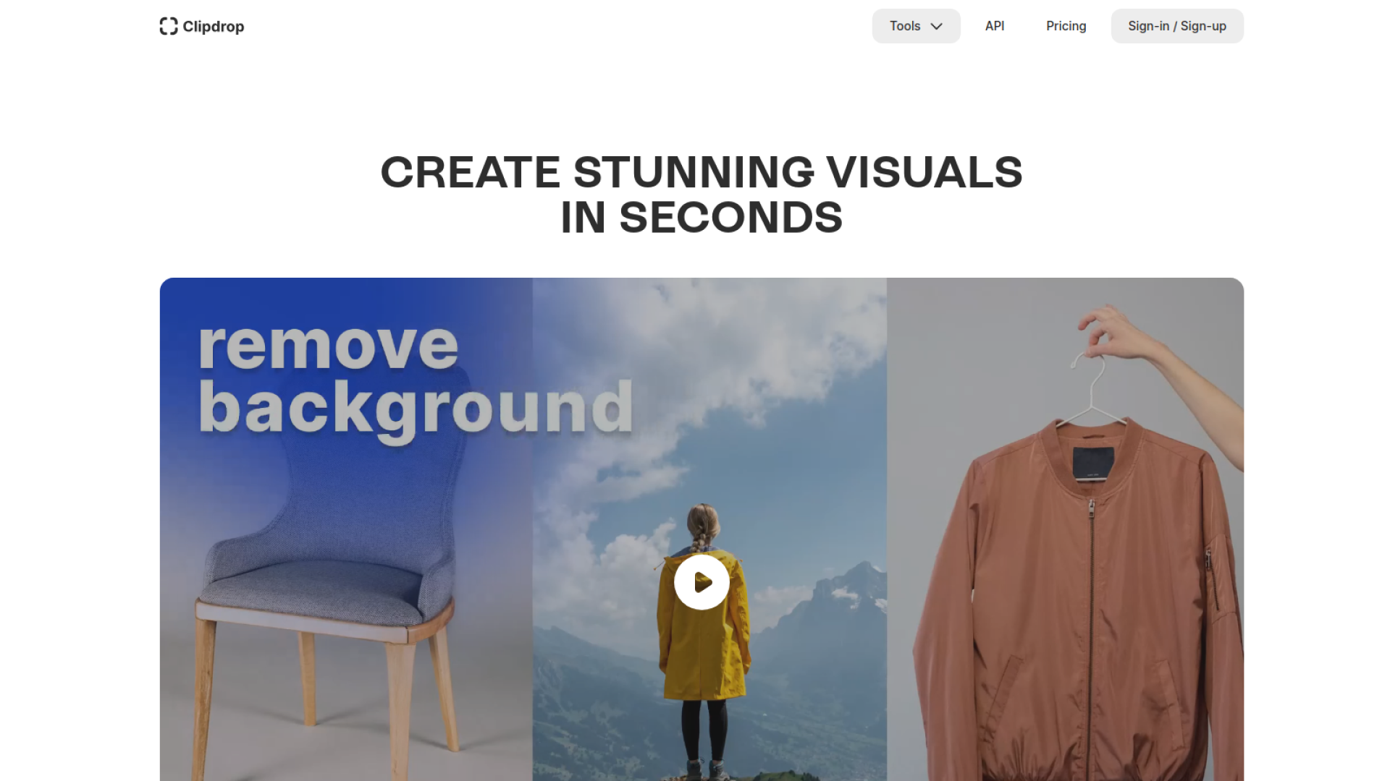1390x781 pixels.
Task: Open the Tools dropdown menu
Action: click(x=906, y=26)
